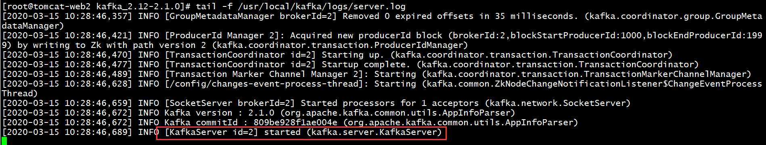The width and height of the screenshot is (766, 145).
Task: Click TransactionCoordinator Starting up line
Action: tap(337, 55)
